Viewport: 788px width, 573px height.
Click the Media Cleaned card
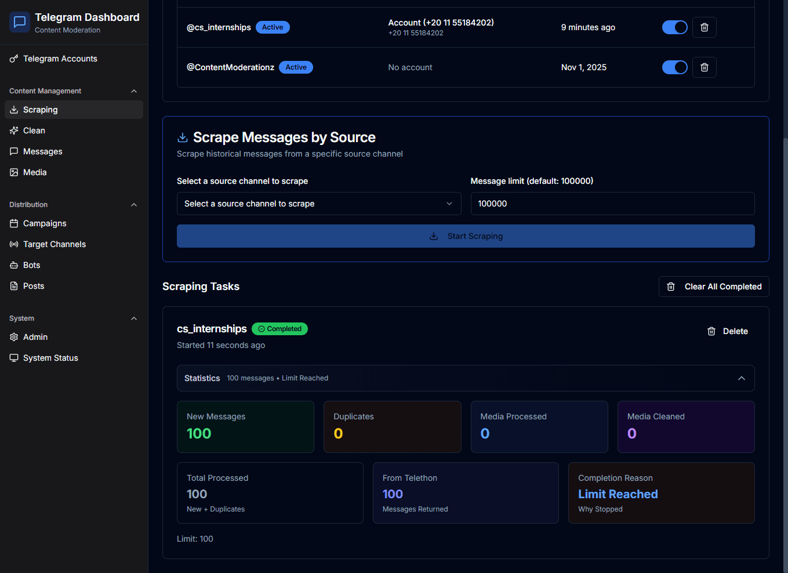point(686,427)
